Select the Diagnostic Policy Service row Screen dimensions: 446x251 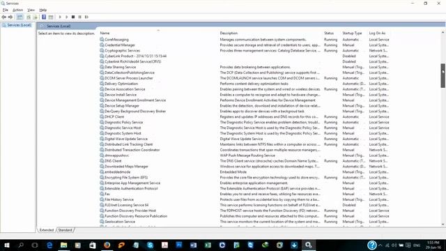coord(245,123)
